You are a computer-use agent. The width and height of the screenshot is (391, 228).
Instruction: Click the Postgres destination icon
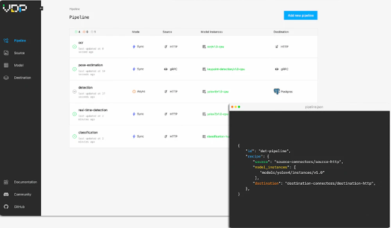276,91
